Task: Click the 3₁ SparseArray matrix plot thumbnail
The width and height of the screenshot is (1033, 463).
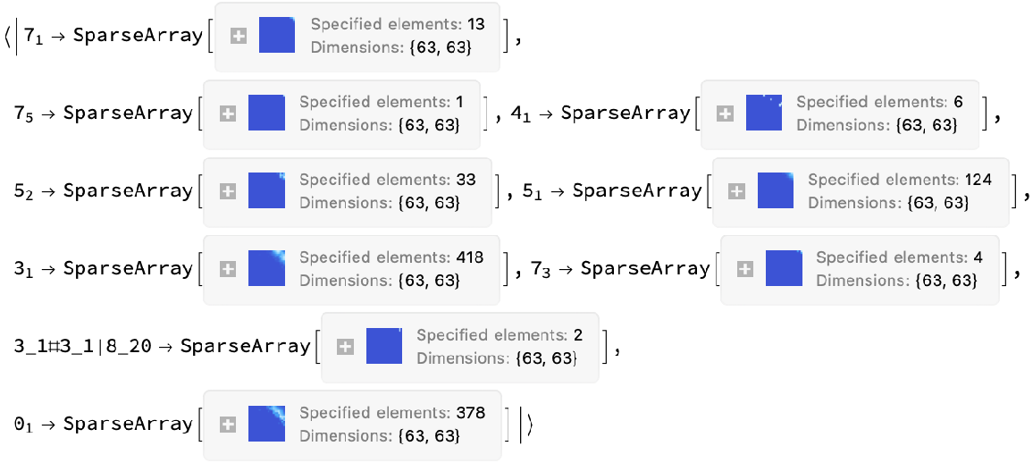Action: [x=266, y=268]
